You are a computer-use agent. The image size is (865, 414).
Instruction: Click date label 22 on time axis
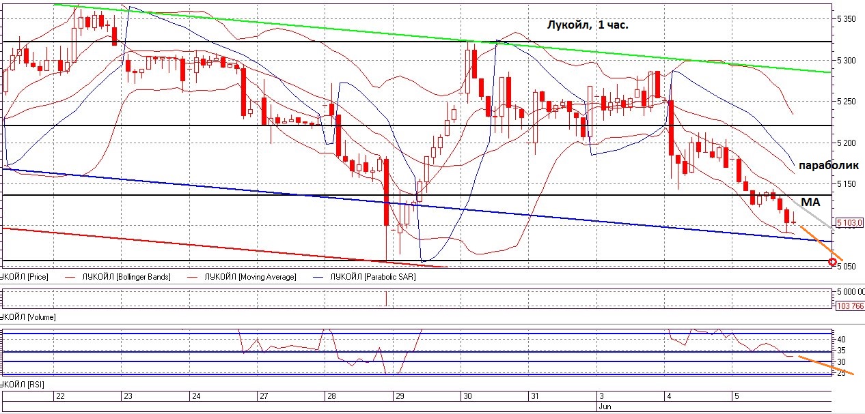(60, 396)
